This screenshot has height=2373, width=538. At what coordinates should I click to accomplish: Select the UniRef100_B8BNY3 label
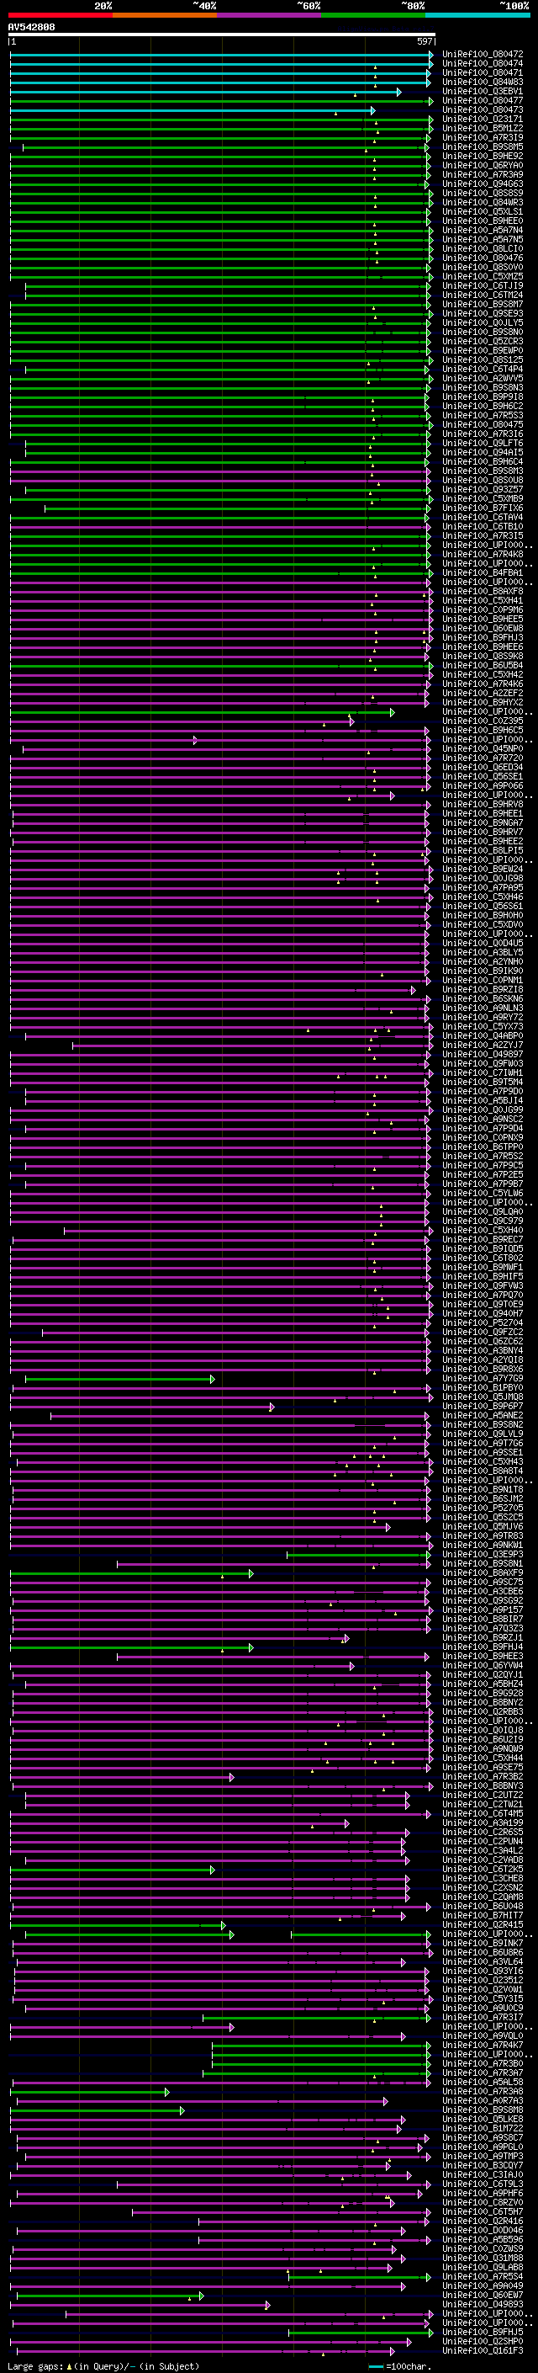click(x=483, y=1785)
